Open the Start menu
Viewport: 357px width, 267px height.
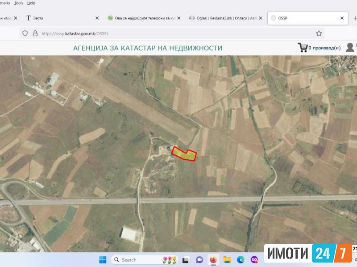tap(103, 259)
